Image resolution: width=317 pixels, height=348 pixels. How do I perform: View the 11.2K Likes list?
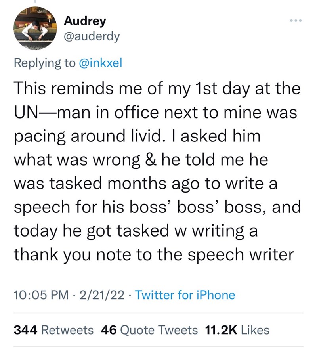pyautogui.click(x=237, y=330)
